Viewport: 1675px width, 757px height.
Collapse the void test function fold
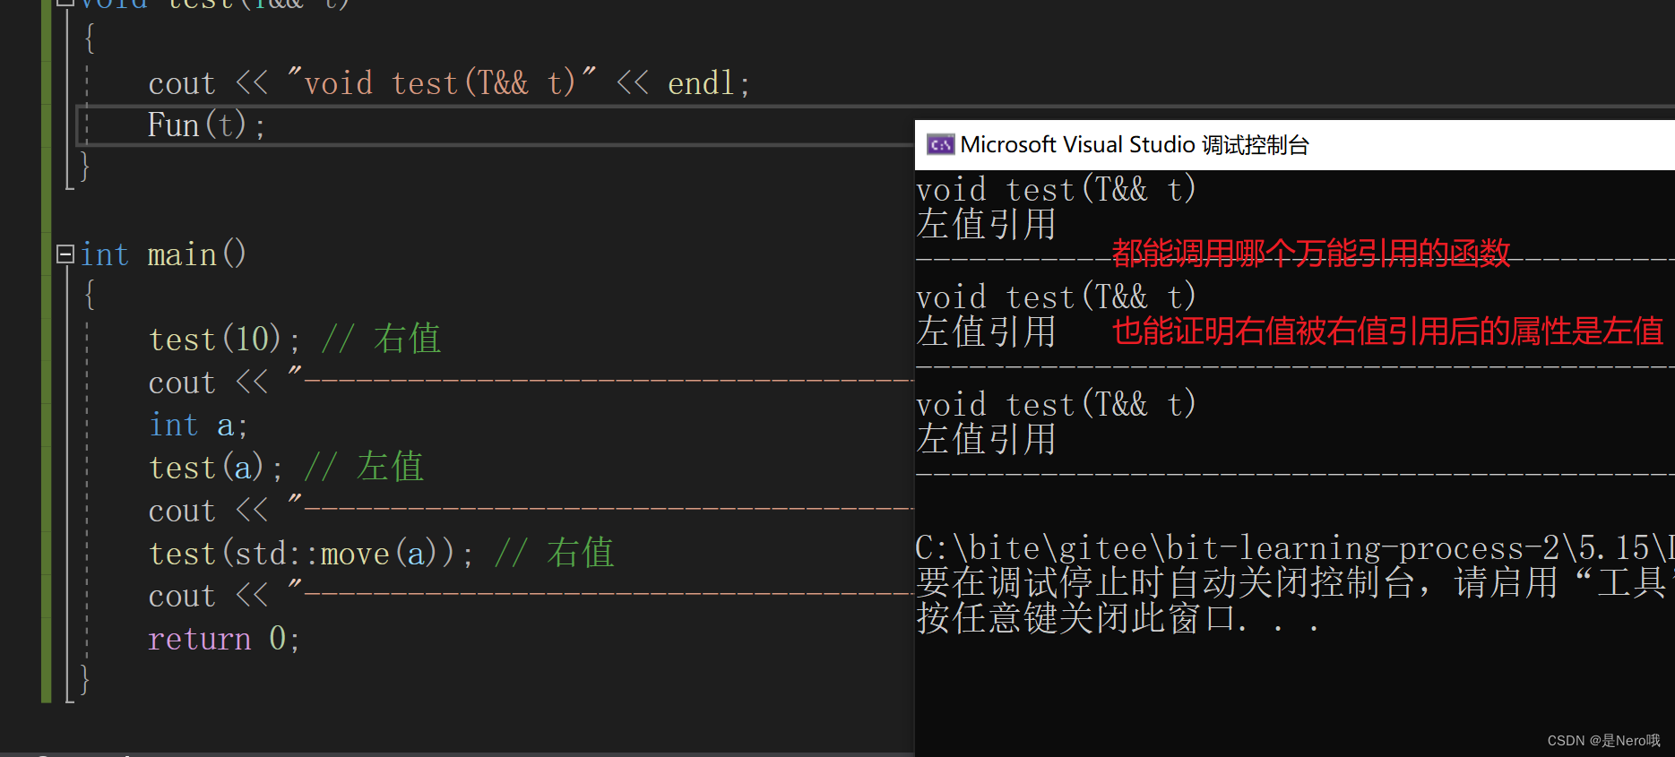pyautogui.click(x=65, y=3)
